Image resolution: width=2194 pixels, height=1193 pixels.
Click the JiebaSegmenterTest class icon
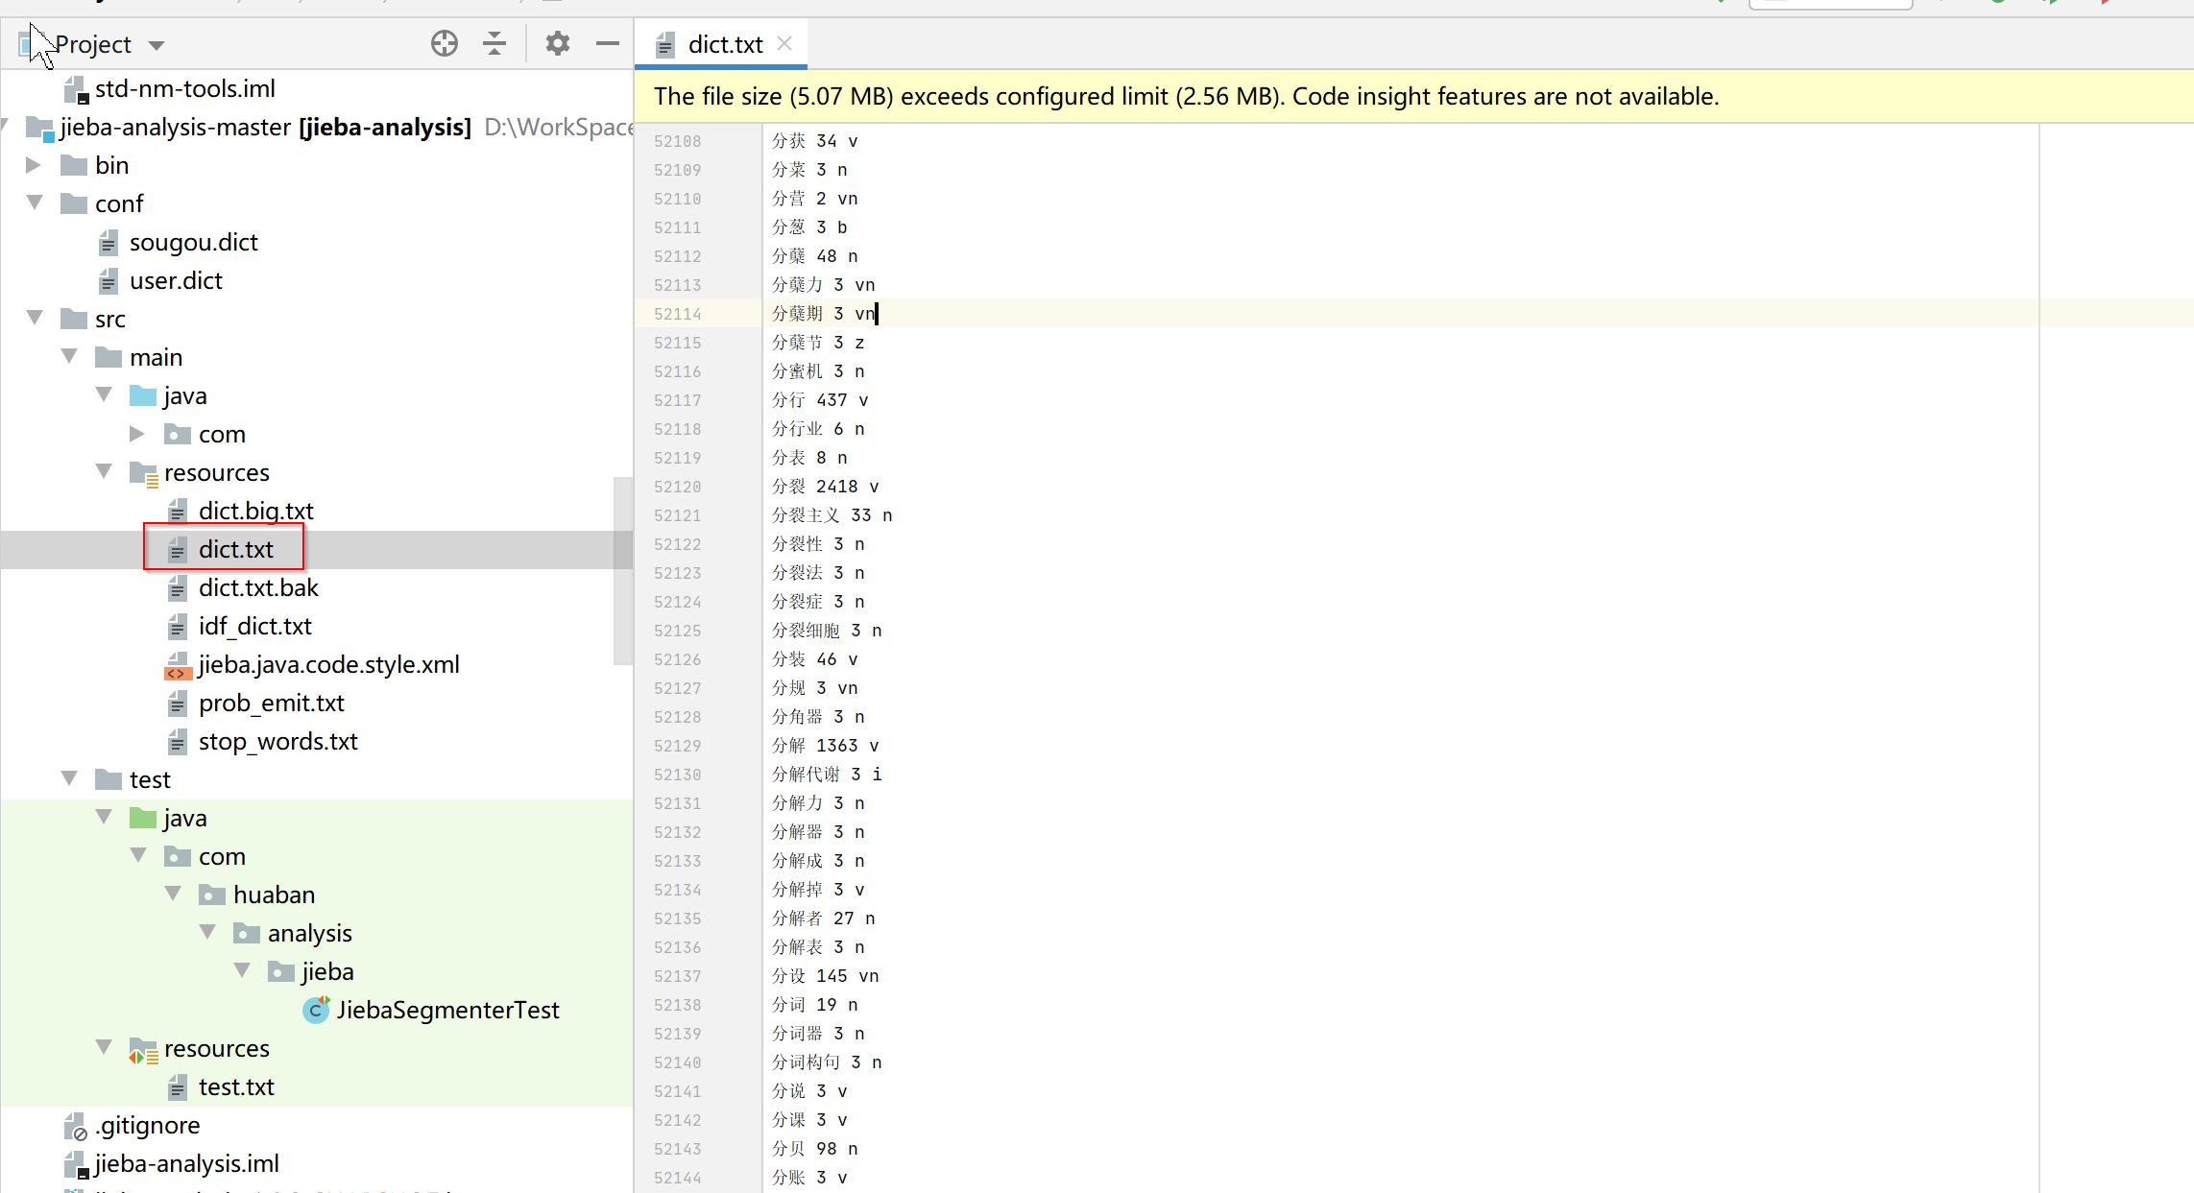[x=316, y=1010]
